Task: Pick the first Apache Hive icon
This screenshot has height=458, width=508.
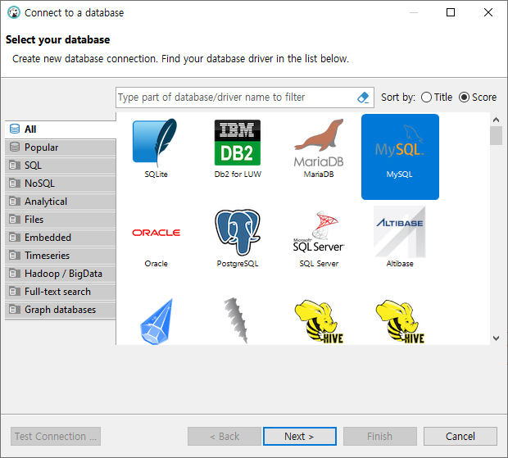Action: pyautogui.click(x=319, y=321)
